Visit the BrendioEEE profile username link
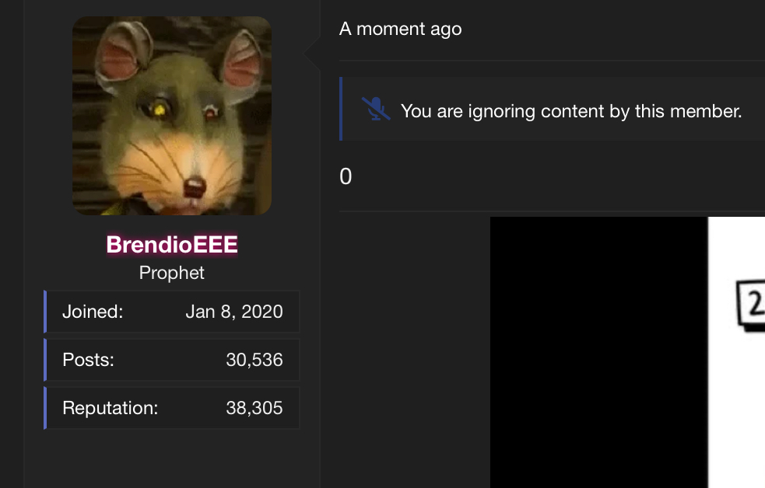This screenshot has width=765, height=488. tap(172, 244)
